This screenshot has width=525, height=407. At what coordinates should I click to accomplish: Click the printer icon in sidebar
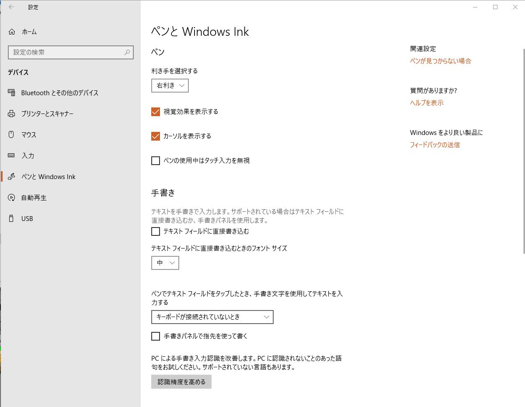12,114
